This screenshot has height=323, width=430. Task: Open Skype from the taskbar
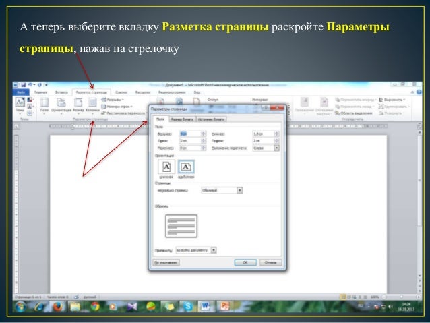[188, 307]
